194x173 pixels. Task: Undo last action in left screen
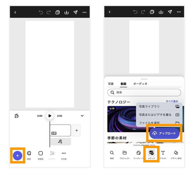[x=41, y=12]
